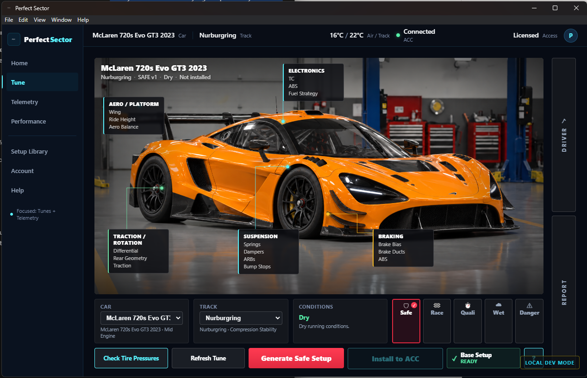The width and height of the screenshot is (587, 378).
Task: Expand the REPORT side panel
Action: tap(564, 291)
